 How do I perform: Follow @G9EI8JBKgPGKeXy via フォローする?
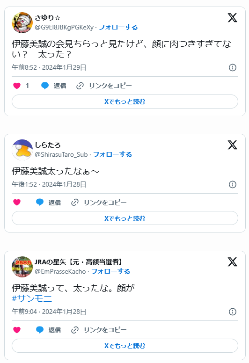(x=118, y=27)
